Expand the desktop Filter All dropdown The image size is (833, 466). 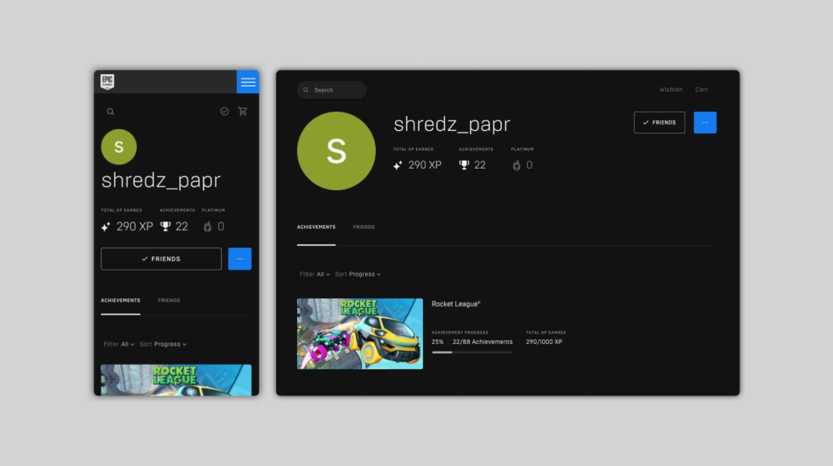314,274
